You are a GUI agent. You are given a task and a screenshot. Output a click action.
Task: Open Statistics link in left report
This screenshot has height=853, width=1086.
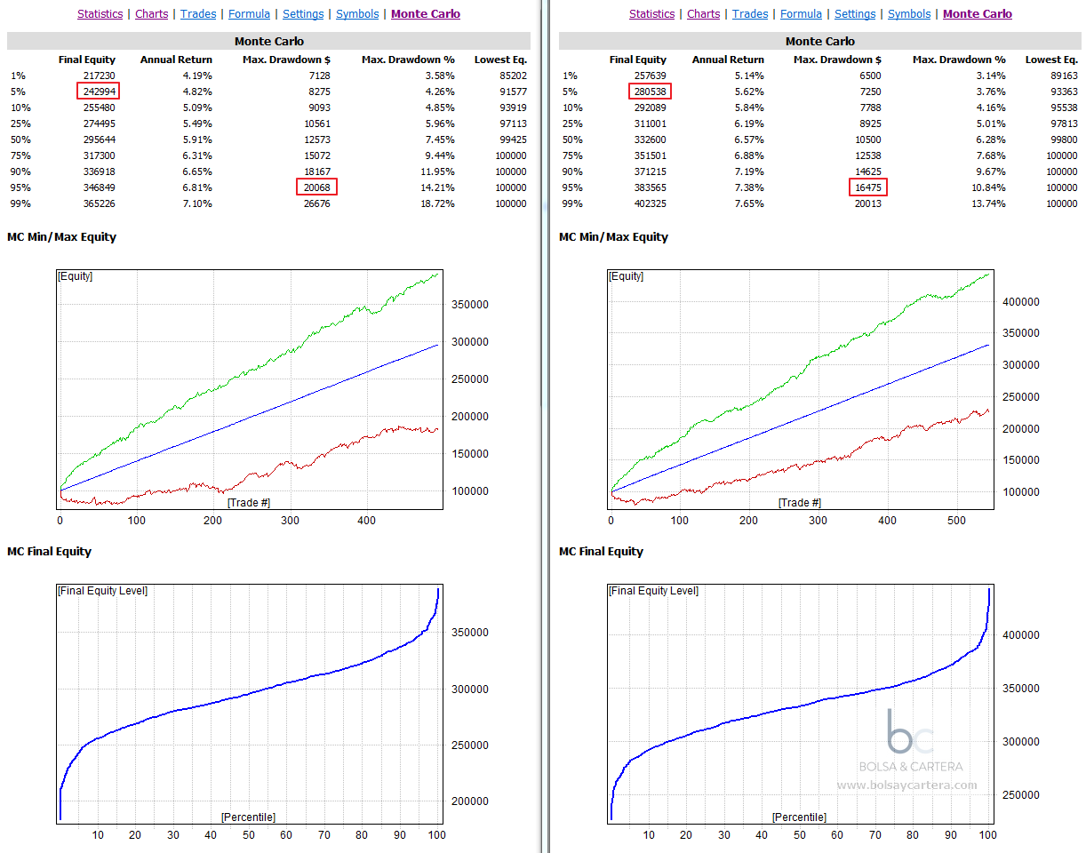click(x=100, y=14)
